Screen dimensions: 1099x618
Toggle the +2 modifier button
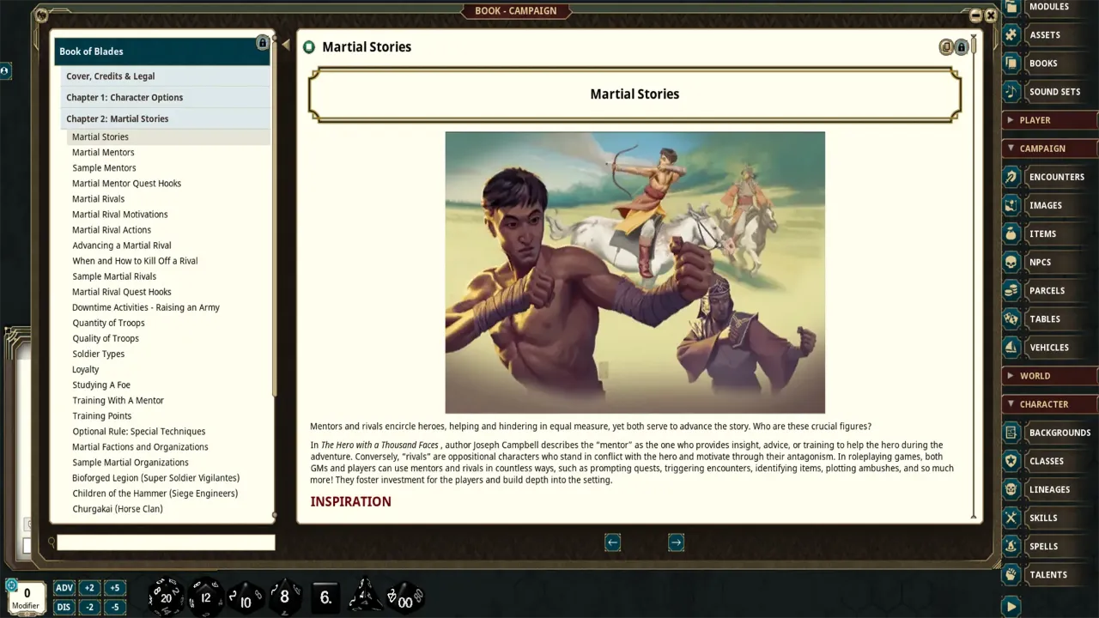[x=89, y=588]
